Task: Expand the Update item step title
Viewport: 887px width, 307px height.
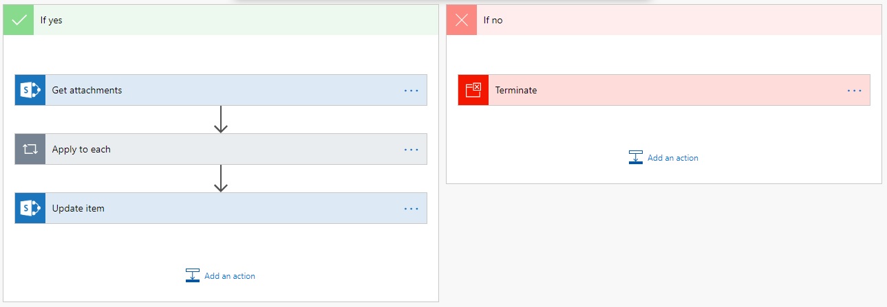Action: point(78,208)
